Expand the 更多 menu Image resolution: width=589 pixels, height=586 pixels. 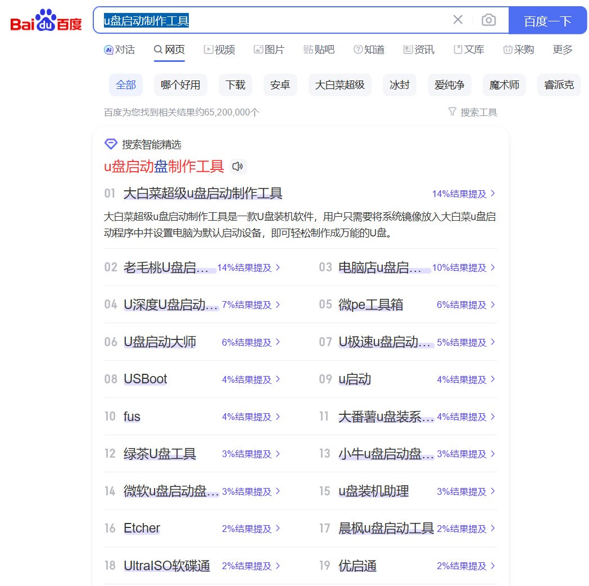click(563, 50)
